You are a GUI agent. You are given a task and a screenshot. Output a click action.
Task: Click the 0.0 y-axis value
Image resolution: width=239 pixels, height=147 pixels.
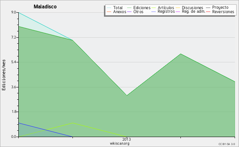(14, 137)
